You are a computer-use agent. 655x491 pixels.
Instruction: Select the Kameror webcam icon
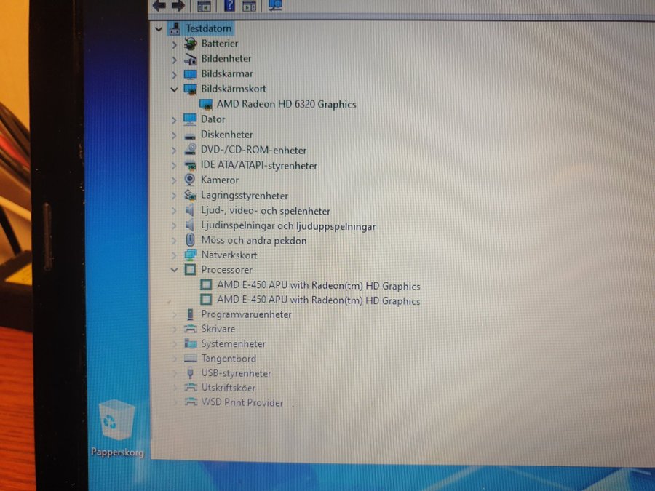point(190,180)
